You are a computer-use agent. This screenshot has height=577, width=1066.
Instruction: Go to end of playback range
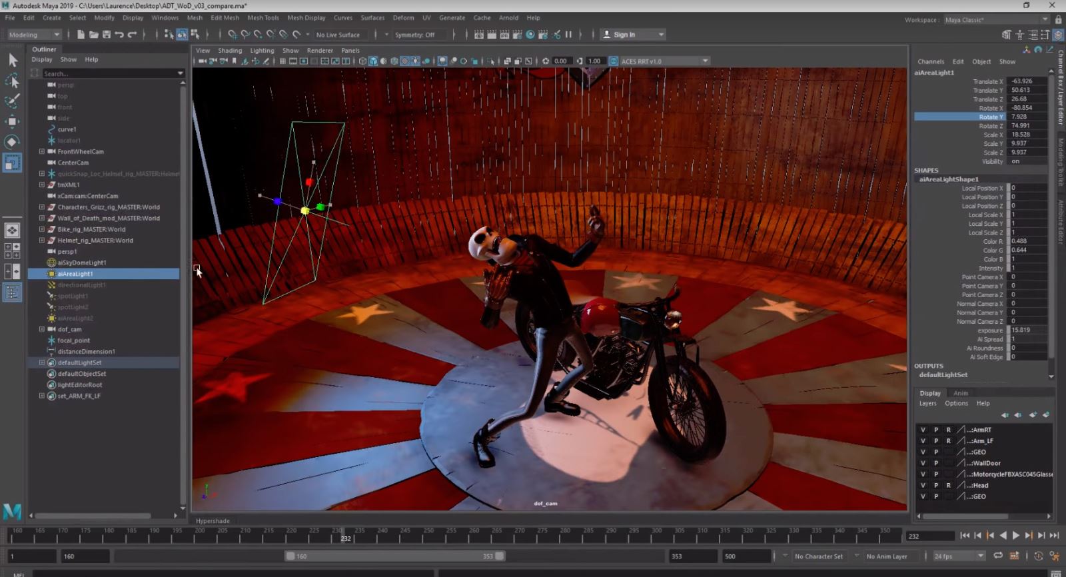point(1054,536)
